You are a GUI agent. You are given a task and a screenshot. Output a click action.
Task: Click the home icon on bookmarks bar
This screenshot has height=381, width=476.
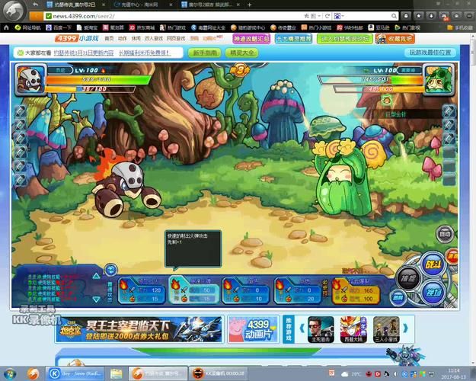click(6, 27)
